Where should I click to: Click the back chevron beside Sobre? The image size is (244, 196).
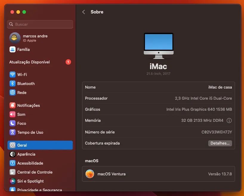coord(84,12)
